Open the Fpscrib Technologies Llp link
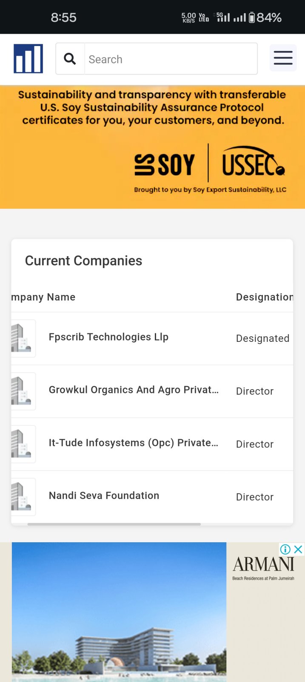Viewport: 305px width, 682px height. point(108,337)
